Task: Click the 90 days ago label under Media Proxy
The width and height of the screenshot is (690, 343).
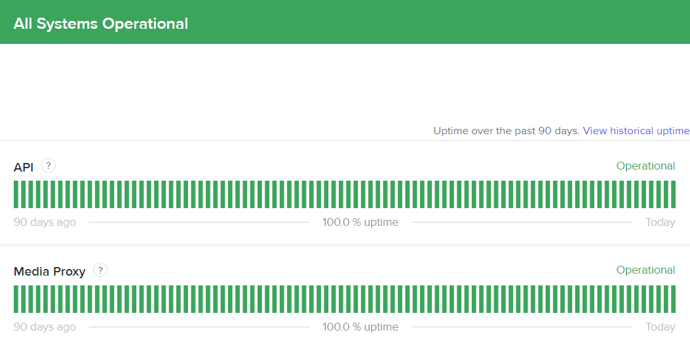Action: click(45, 327)
